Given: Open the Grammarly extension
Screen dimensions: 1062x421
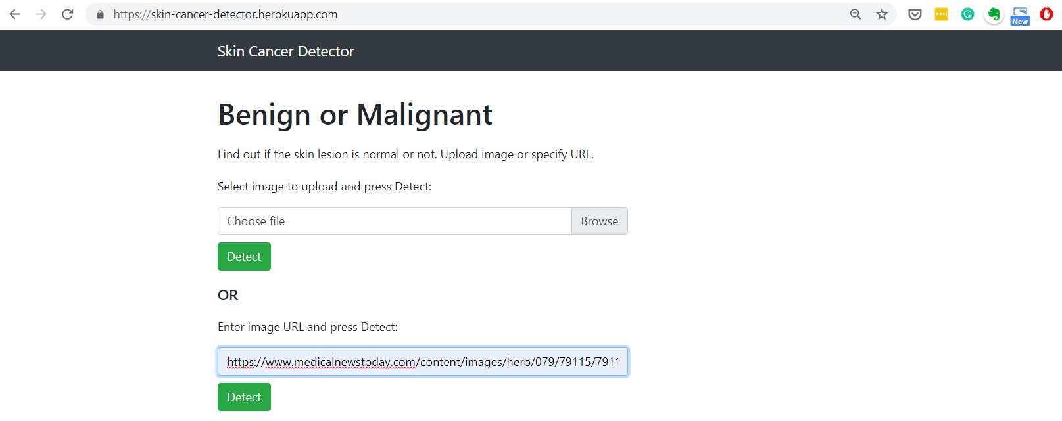Looking at the screenshot, I should tap(967, 14).
